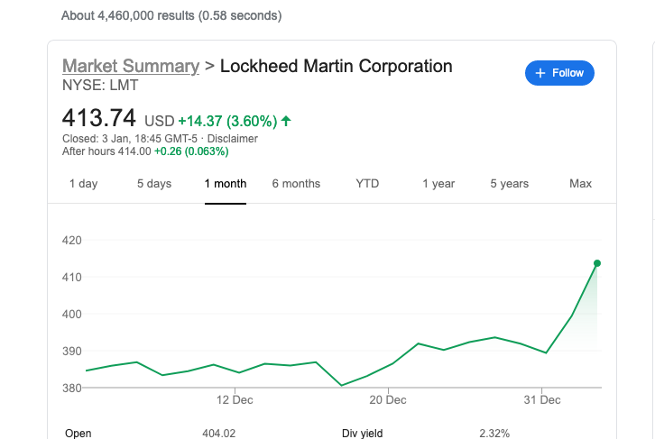This screenshot has height=439, width=655.
Task: Click the About 4,460,000 results text
Action: [x=171, y=15]
